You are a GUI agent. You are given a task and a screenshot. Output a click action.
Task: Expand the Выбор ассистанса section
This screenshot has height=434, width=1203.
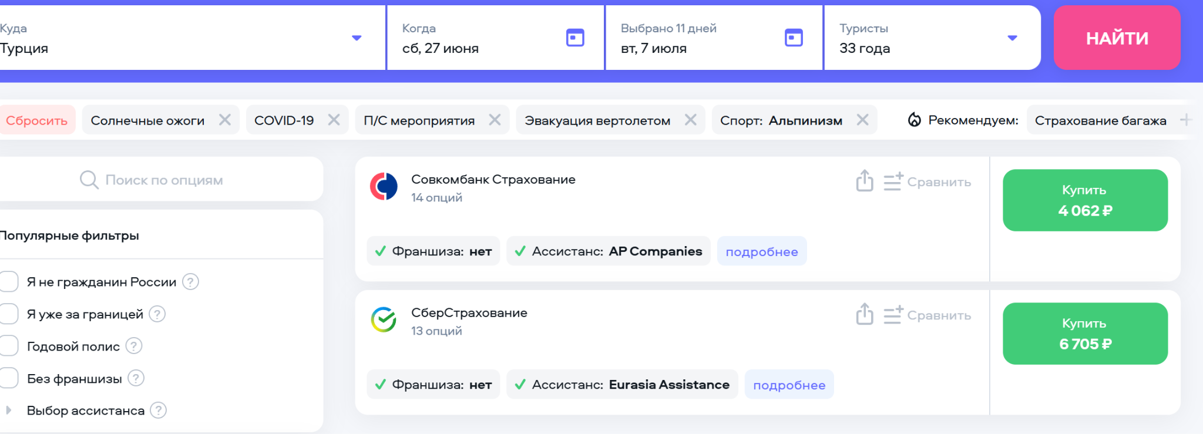point(9,410)
